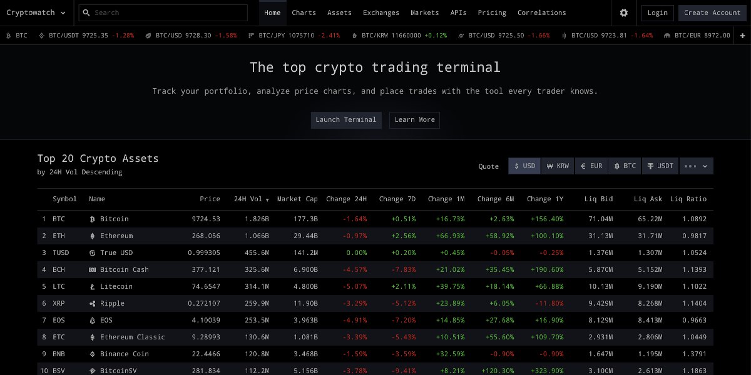Open the Correlations tab
This screenshot has height=375, width=751.
[542, 12]
